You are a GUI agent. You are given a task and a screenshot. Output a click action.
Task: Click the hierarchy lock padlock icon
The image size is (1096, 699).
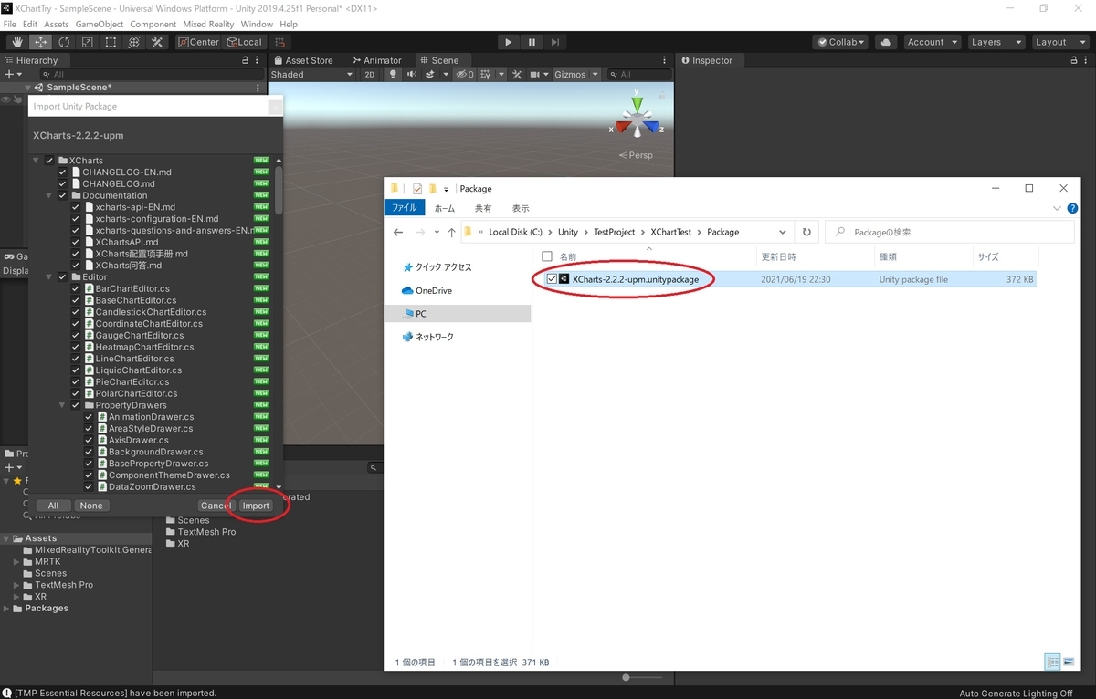click(245, 59)
